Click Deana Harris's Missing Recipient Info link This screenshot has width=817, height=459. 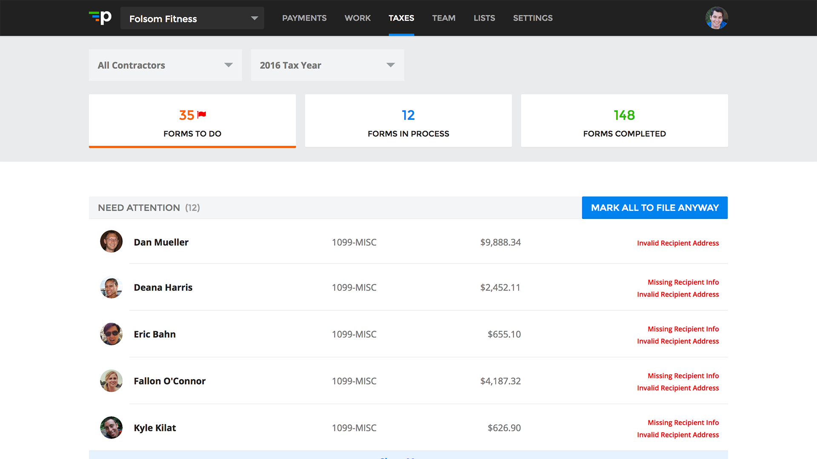pos(683,282)
